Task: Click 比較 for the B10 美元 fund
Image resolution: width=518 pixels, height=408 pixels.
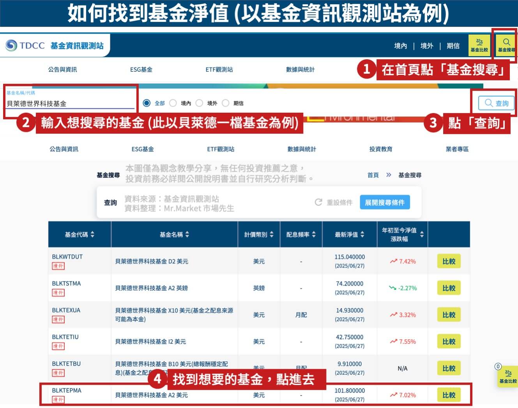Action: click(x=449, y=368)
